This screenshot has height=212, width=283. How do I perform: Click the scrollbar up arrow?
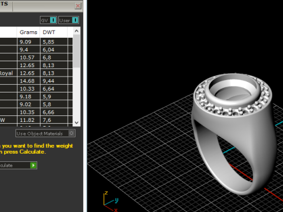click(x=77, y=31)
